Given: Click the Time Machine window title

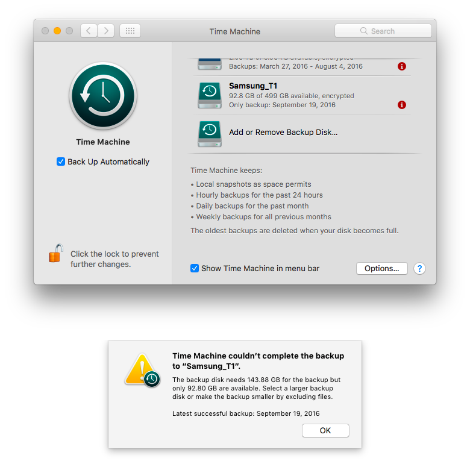Looking at the screenshot, I should pyautogui.click(x=235, y=31).
